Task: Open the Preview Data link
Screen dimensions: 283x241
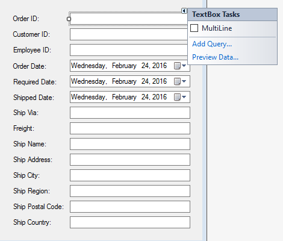Action: 215,57
